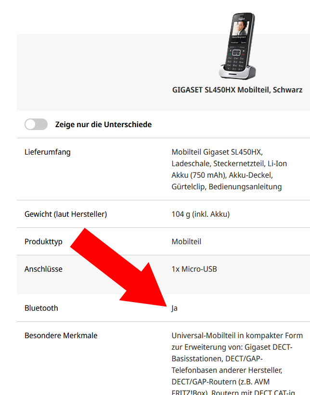Select the Bluetooth 'Ja' value
Image resolution: width=310 pixels, height=395 pixels.
175,308
